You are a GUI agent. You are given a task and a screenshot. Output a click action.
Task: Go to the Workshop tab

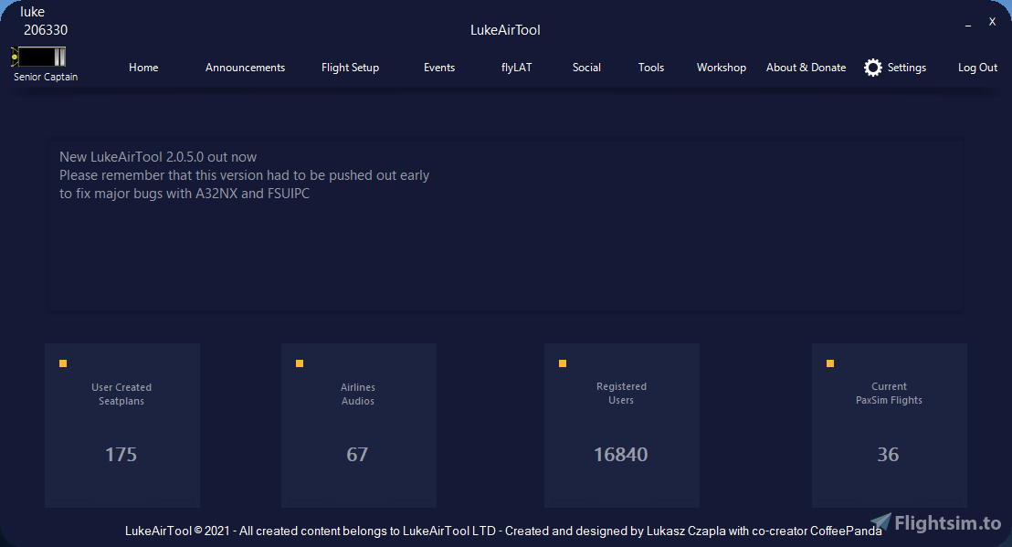click(x=722, y=67)
